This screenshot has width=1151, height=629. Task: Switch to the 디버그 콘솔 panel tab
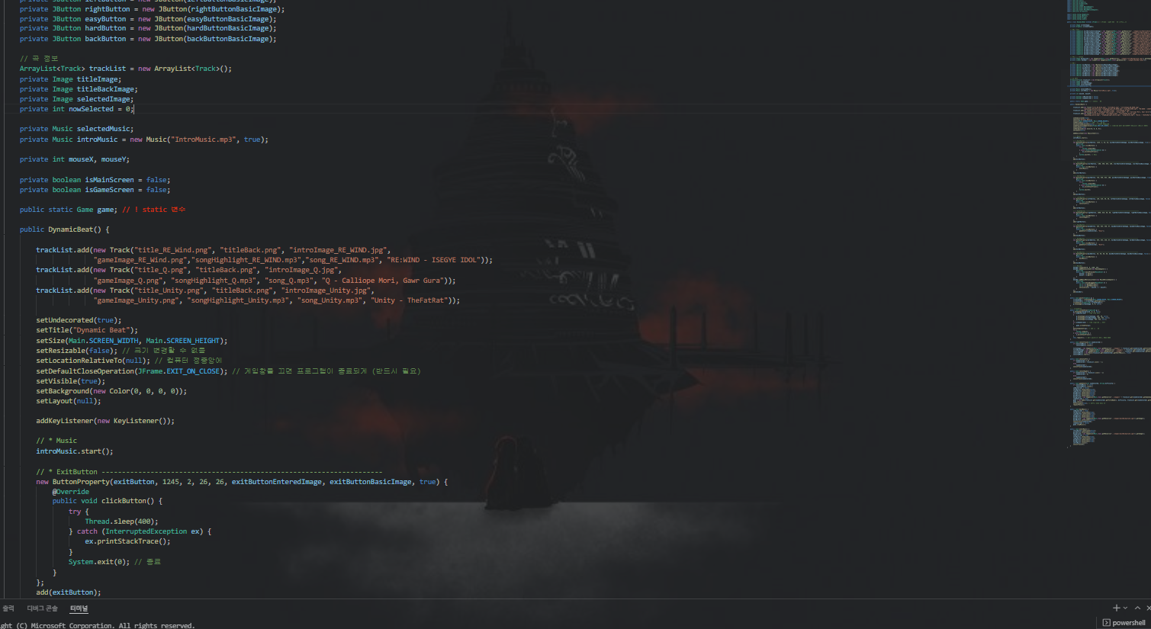(x=42, y=608)
